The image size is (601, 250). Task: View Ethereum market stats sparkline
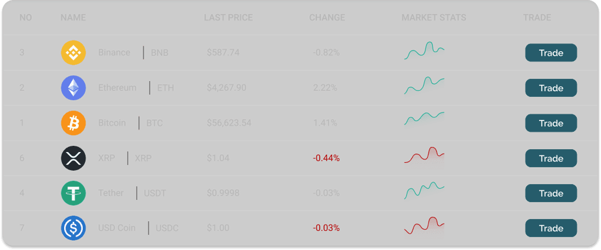click(424, 86)
